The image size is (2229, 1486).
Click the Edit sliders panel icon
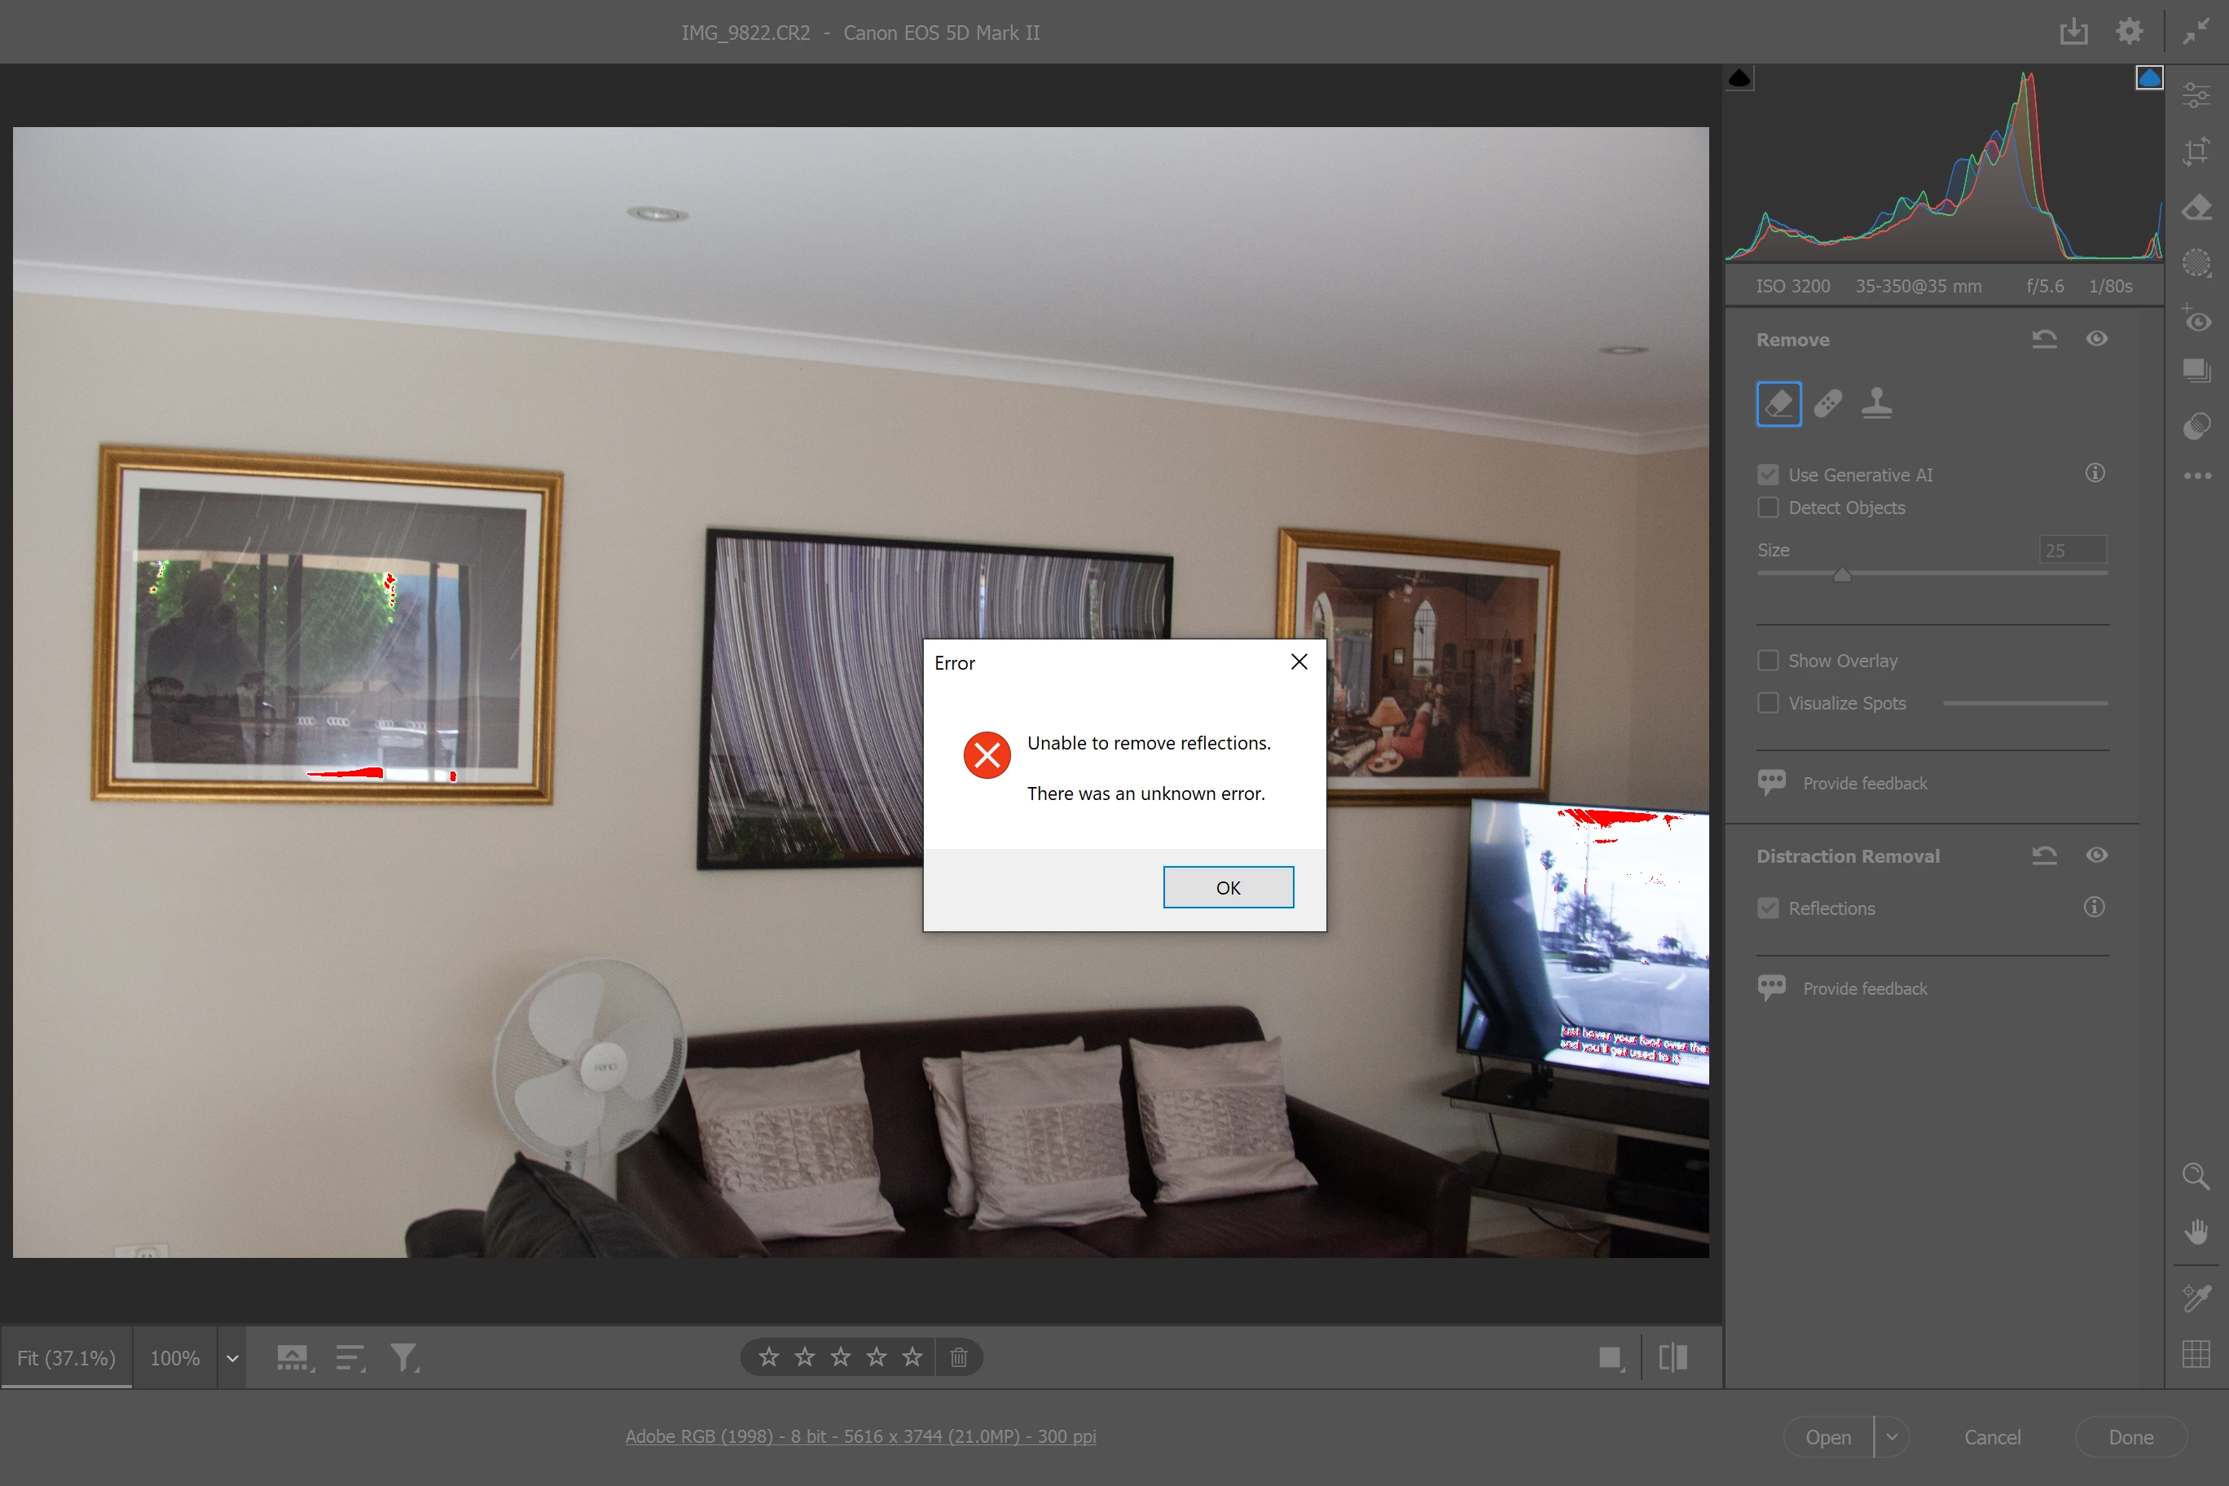point(2195,95)
